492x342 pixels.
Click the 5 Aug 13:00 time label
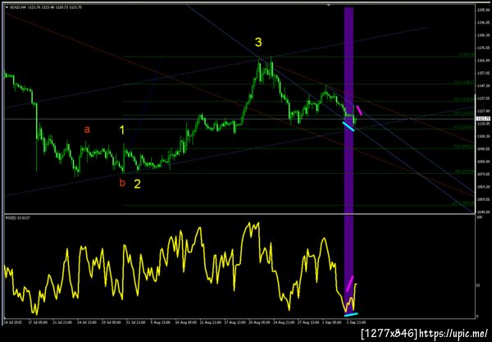tap(161, 322)
